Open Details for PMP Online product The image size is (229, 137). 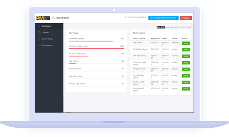pos(186,43)
